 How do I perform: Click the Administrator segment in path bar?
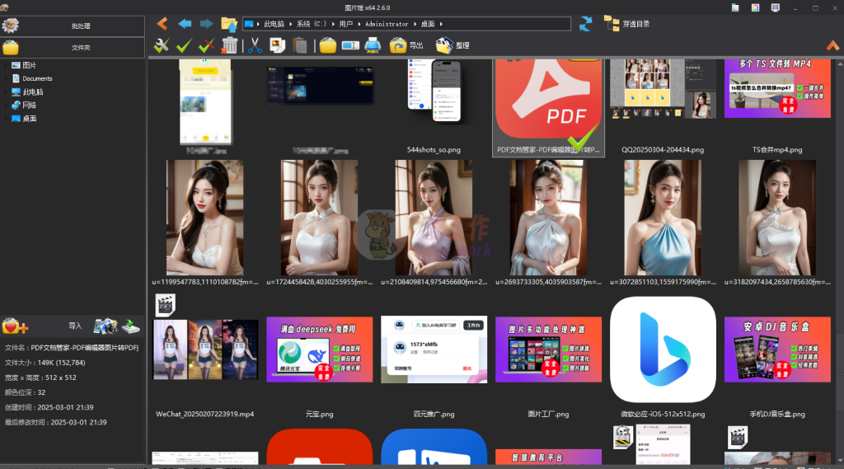click(x=386, y=24)
